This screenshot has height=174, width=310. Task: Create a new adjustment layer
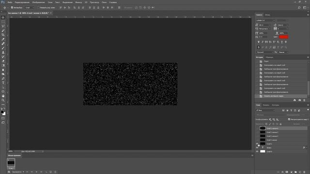pyautogui.click(x=291, y=172)
